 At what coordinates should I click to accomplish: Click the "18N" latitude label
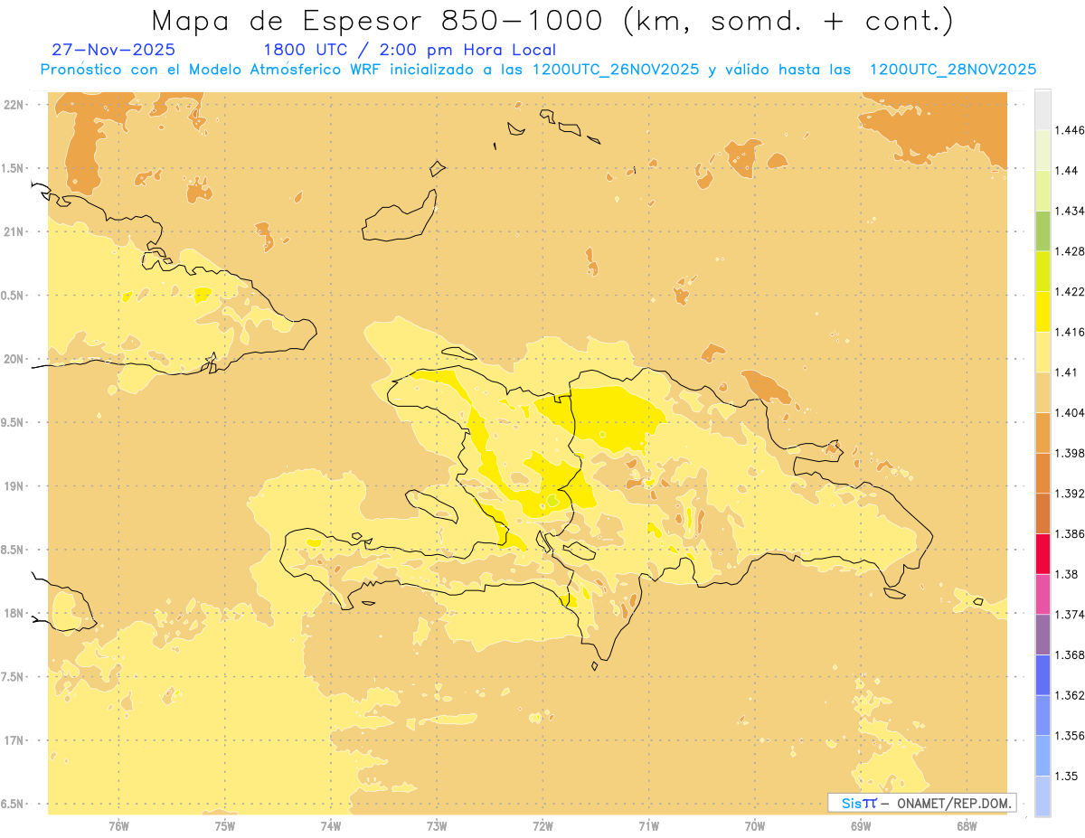coord(14,613)
